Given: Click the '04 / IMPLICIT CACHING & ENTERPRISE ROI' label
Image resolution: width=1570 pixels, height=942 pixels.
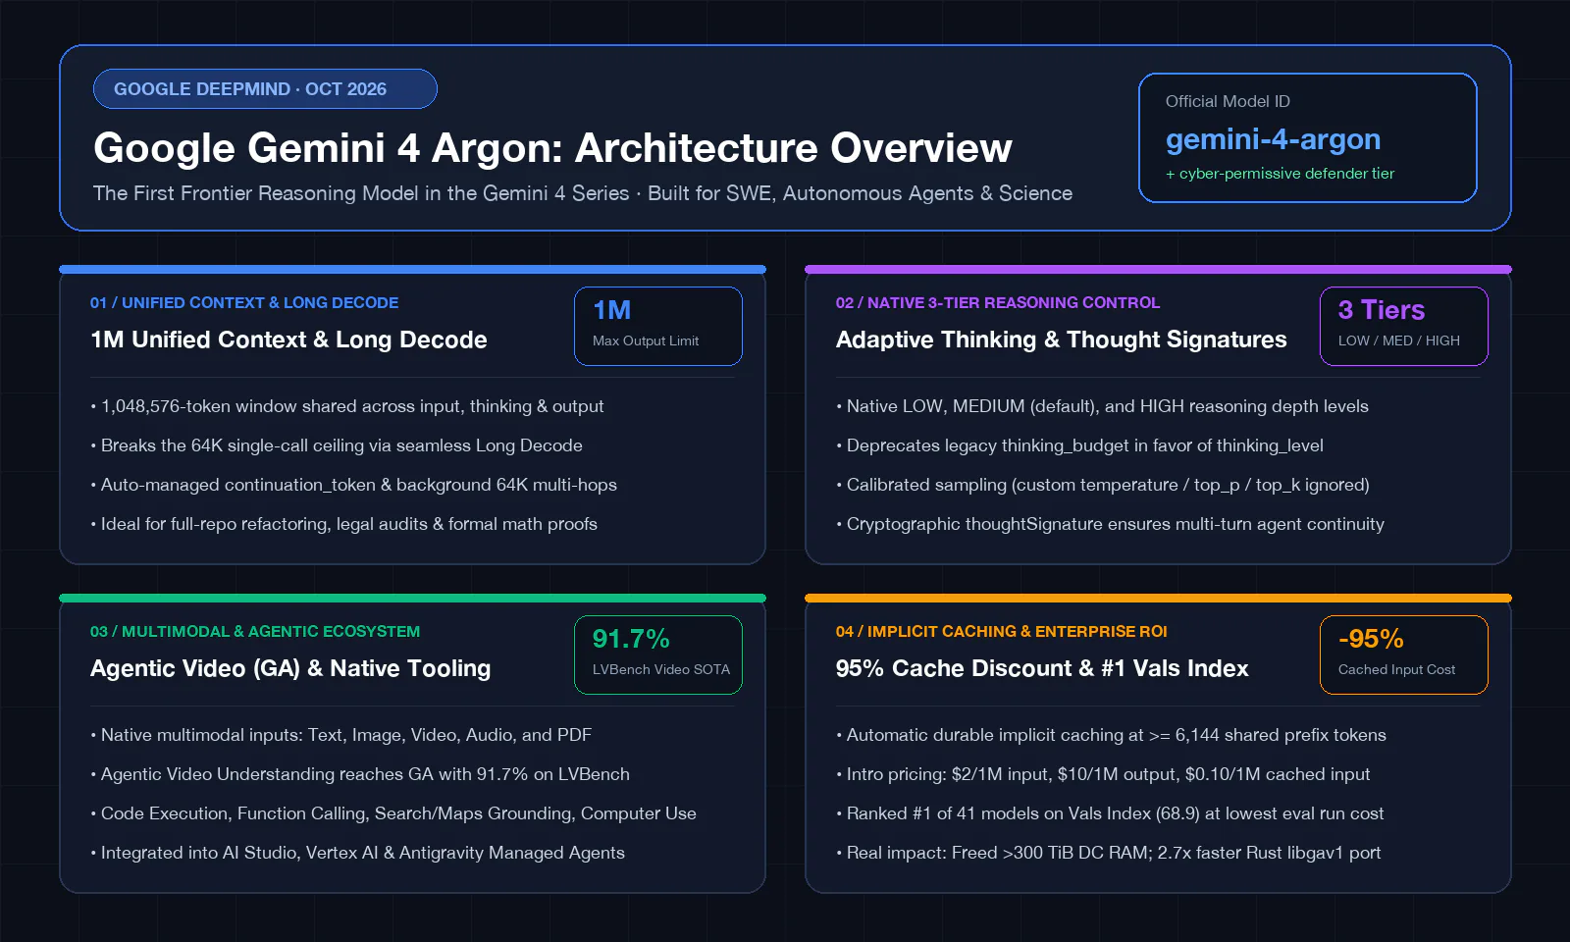Looking at the screenshot, I should pyautogui.click(x=1002, y=632).
